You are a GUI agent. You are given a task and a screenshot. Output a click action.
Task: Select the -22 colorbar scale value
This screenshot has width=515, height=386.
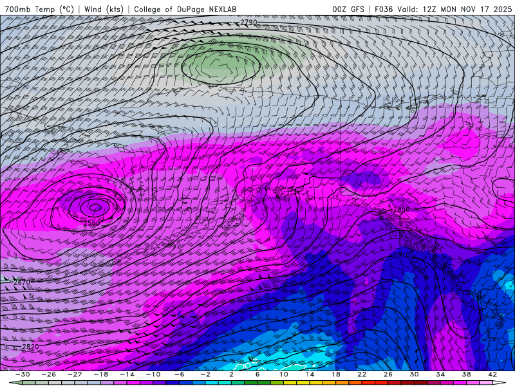[75, 374]
